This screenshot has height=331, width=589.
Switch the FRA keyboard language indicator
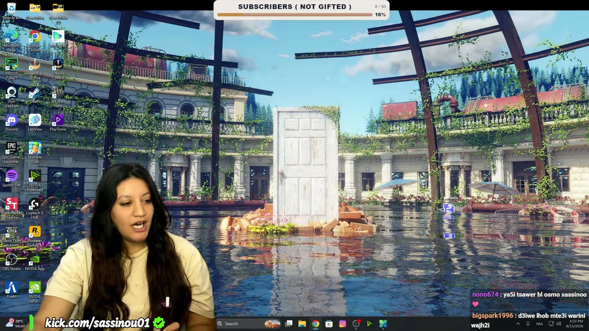pos(539,324)
